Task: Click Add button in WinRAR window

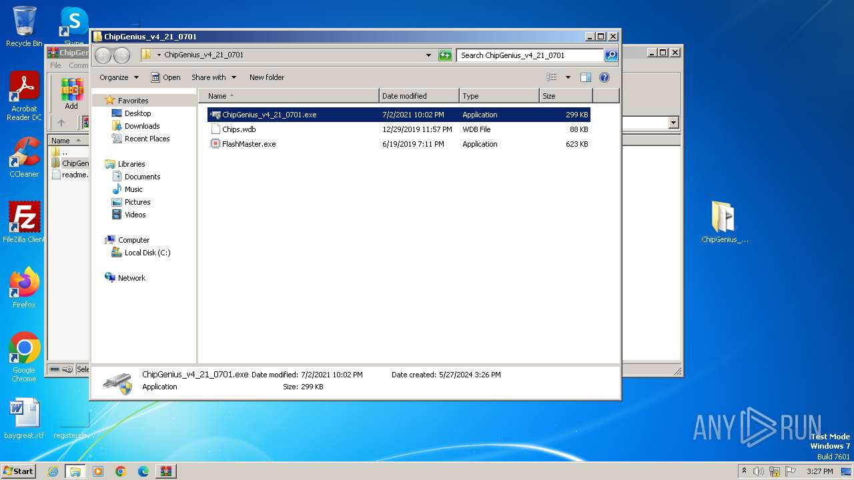Action: coord(71,94)
